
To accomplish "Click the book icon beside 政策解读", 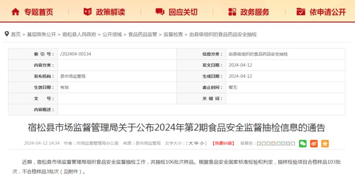I will pos(87,11).
